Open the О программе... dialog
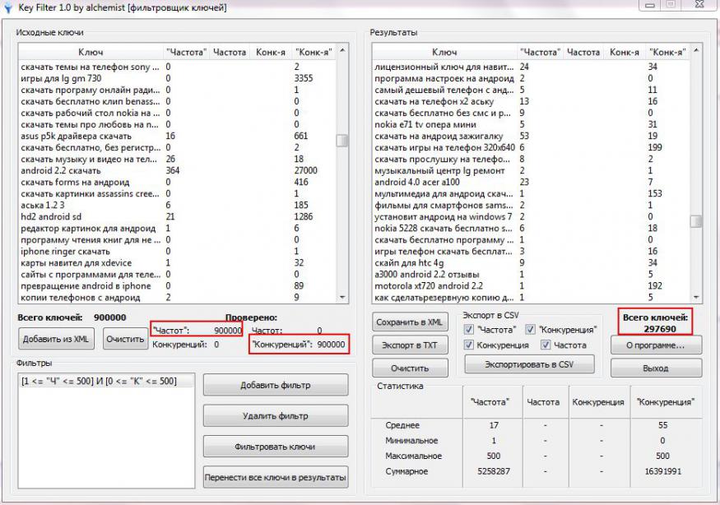 point(657,345)
